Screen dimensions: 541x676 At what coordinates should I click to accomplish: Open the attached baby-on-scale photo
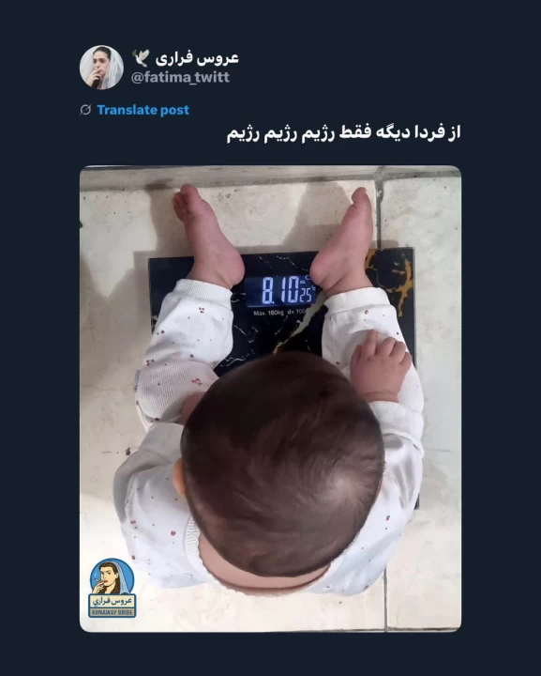pyautogui.click(x=270, y=399)
